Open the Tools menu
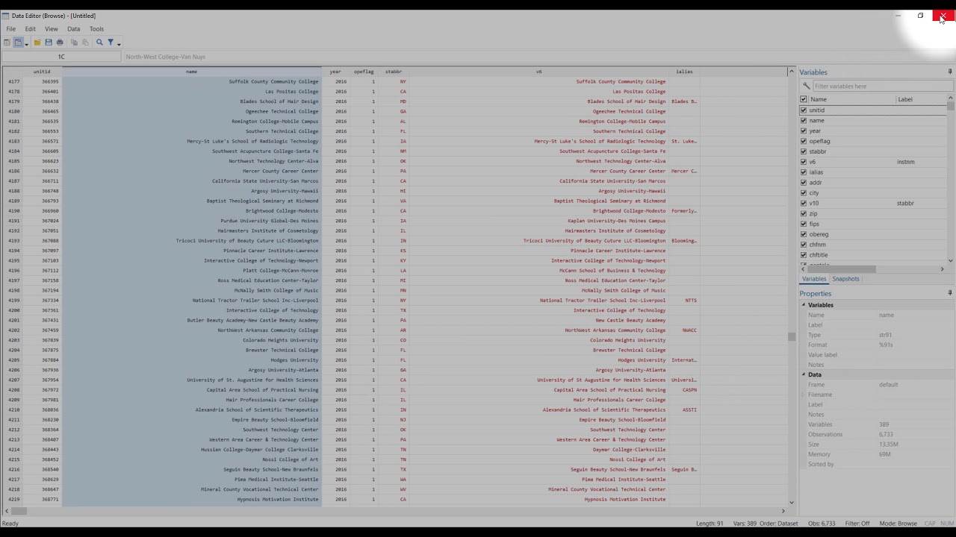Viewport: 956px width, 537px height. click(x=96, y=29)
